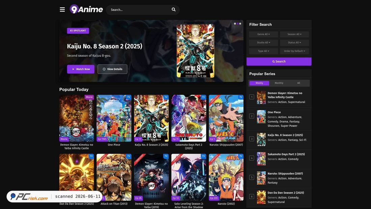
Task: Open Demon Slayer (2019) Ep 26 card
Action: (x=151, y=177)
